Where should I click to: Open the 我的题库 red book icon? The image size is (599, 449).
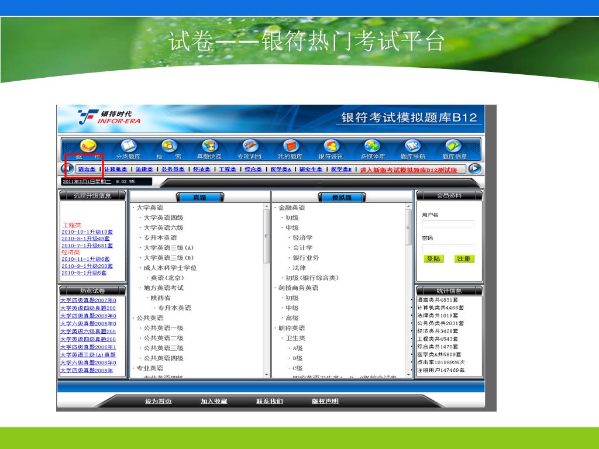[x=291, y=146]
